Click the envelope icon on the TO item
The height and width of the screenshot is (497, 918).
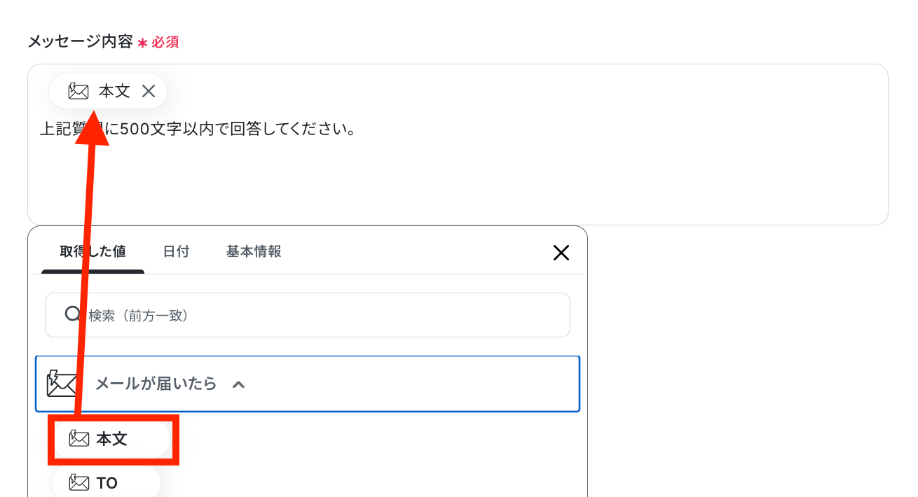pyautogui.click(x=79, y=482)
